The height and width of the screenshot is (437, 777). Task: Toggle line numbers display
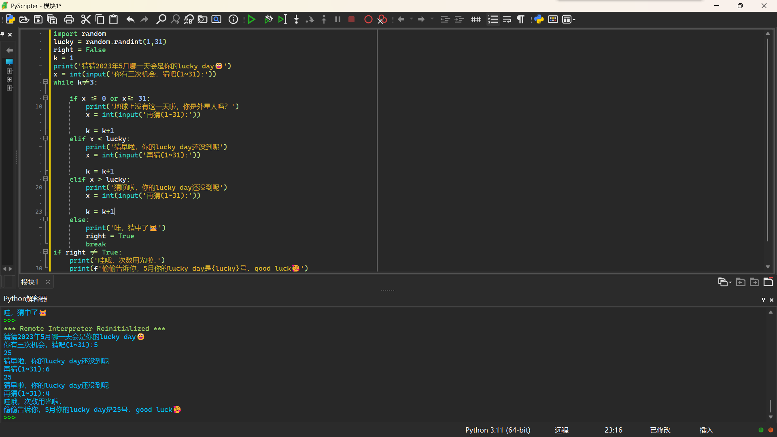point(493,19)
